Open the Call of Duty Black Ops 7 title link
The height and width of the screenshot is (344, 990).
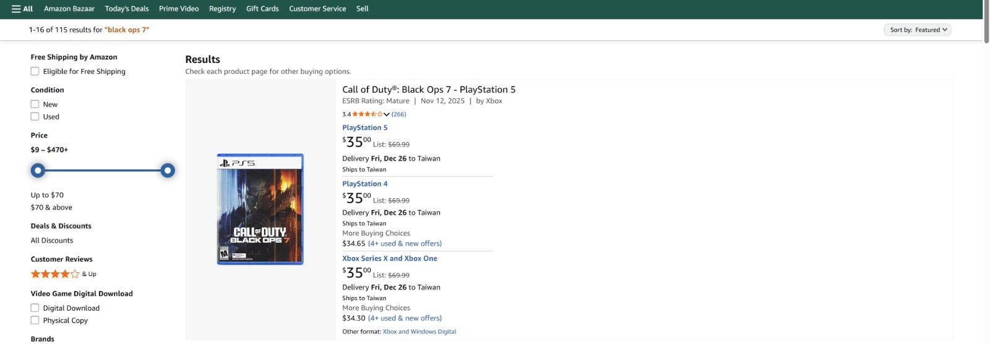[429, 90]
